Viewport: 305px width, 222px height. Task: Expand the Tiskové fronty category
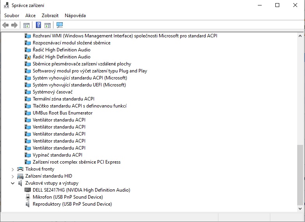(13, 169)
